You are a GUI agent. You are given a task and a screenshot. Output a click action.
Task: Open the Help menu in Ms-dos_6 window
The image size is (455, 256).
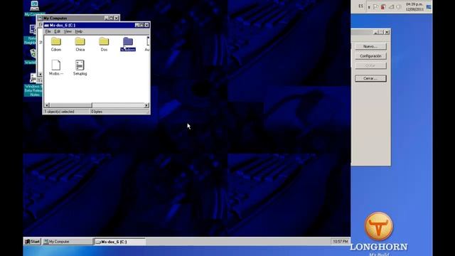pos(79,31)
